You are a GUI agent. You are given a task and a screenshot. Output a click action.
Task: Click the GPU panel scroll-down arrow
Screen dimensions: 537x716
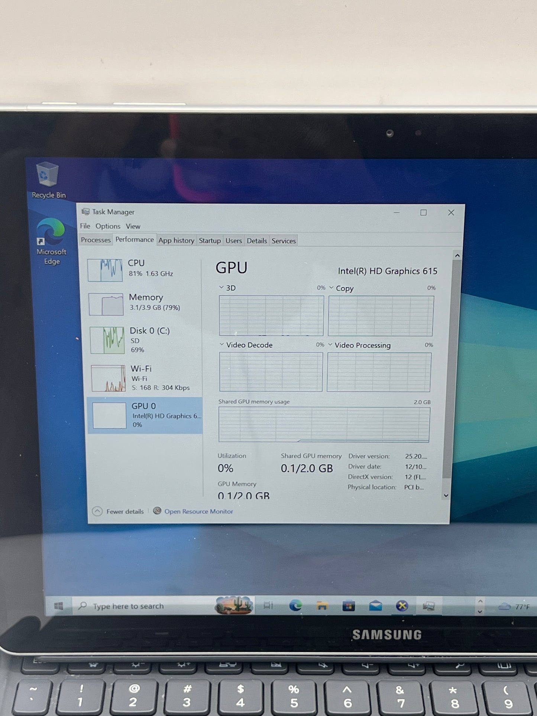tap(446, 495)
